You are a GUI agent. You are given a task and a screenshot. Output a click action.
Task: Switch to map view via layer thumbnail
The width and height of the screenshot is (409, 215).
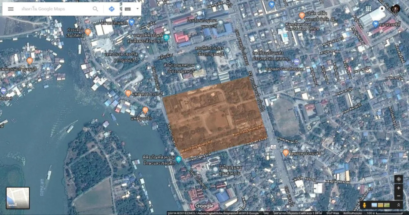[18, 198]
